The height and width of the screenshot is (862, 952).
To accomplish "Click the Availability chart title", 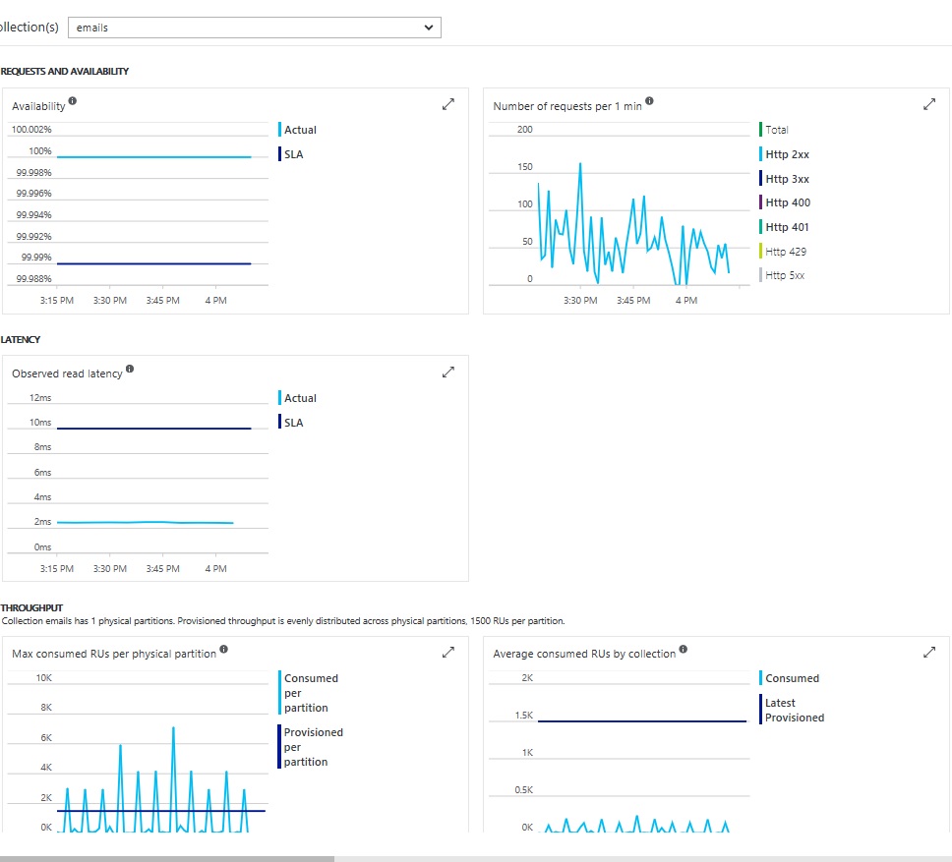I will 38,106.
